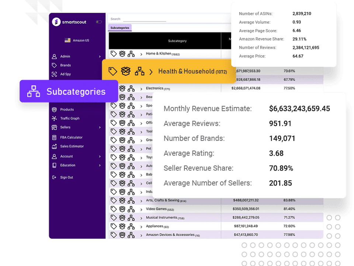Click the products icon for Amazon Devices & Accessories
354x266 pixels.
[122, 235]
